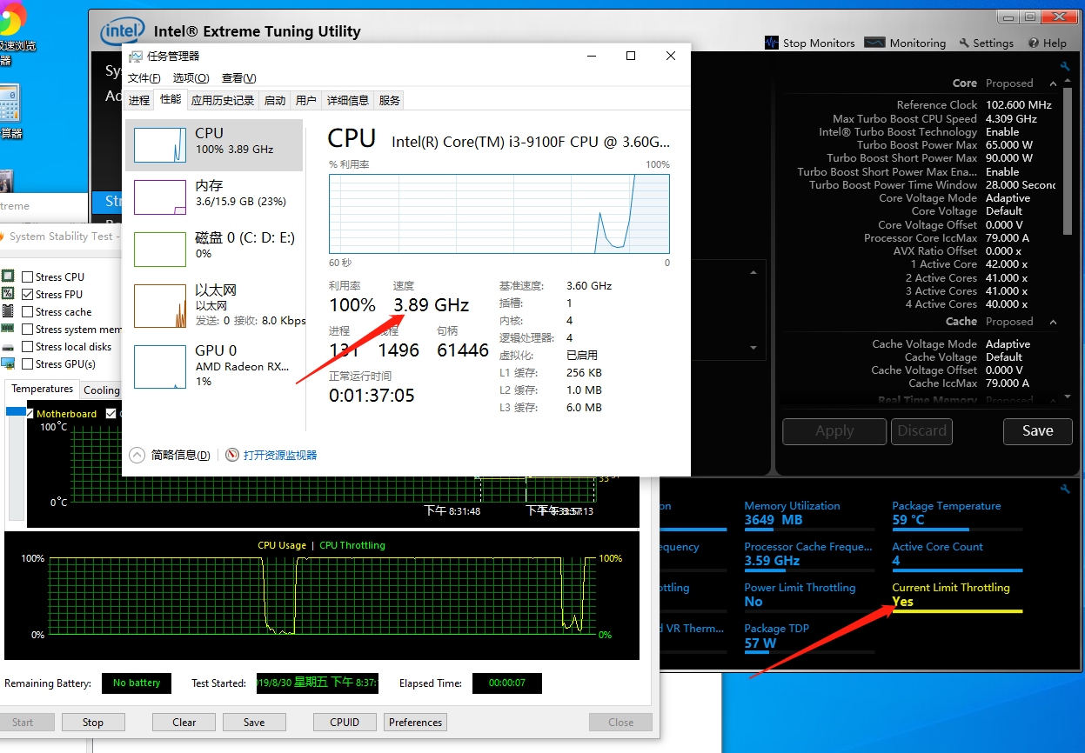Collapse Task Manager to brief info (简略信息)
The width and height of the screenshot is (1085, 753).
click(170, 455)
